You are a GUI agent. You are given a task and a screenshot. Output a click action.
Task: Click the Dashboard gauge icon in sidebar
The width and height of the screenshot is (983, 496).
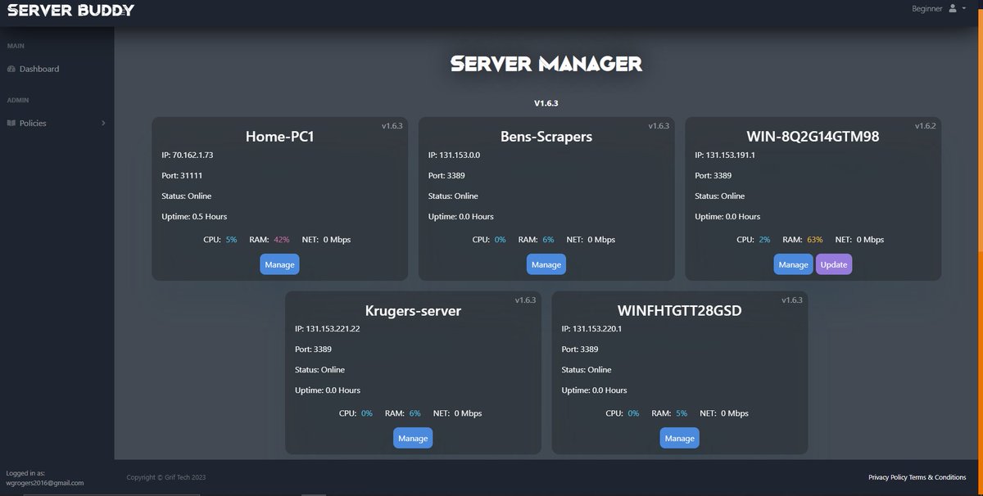click(11, 69)
